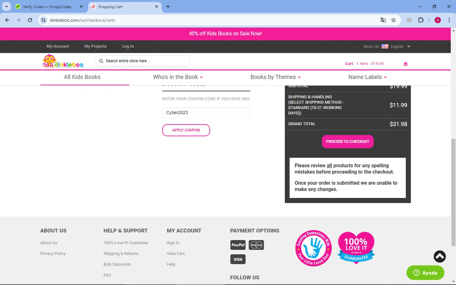Click the page vertical scrollbar thumb
The image size is (456, 285).
tap(453, 192)
